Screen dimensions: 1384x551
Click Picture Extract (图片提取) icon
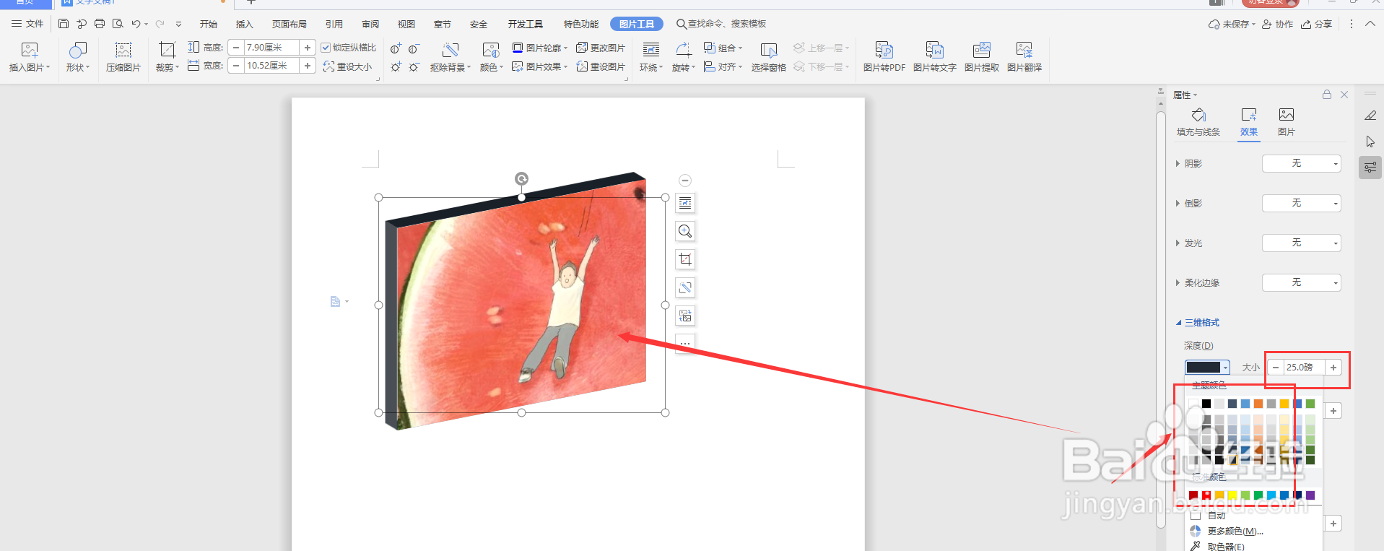pyautogui.click(x=982, y=51)
